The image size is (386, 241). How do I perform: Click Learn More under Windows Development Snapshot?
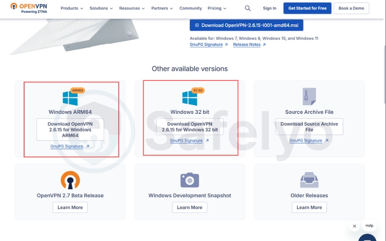coord(190,207)
